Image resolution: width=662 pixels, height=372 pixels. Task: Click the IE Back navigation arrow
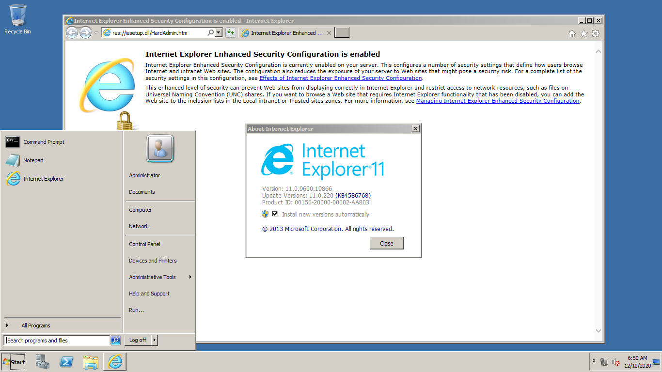click(72, 33)
